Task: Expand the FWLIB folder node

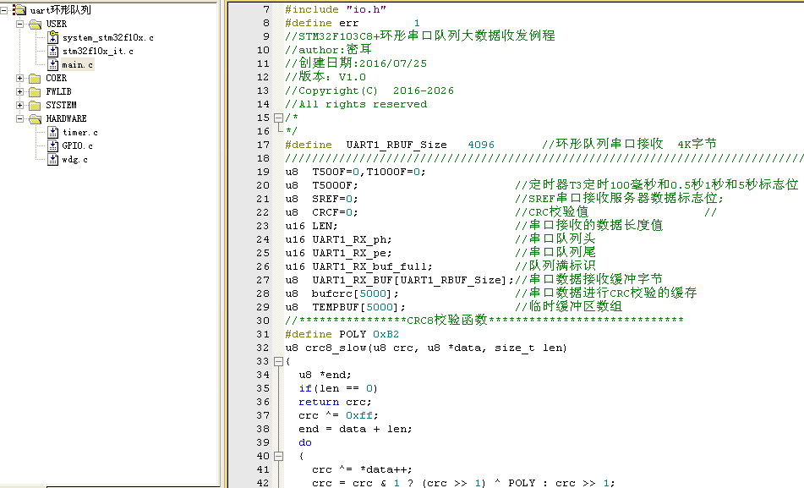Action: click(19, 91)
